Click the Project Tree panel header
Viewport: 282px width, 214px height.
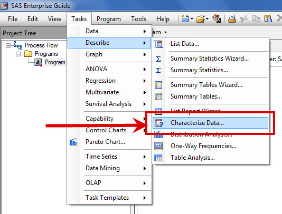tap(34, 33)
